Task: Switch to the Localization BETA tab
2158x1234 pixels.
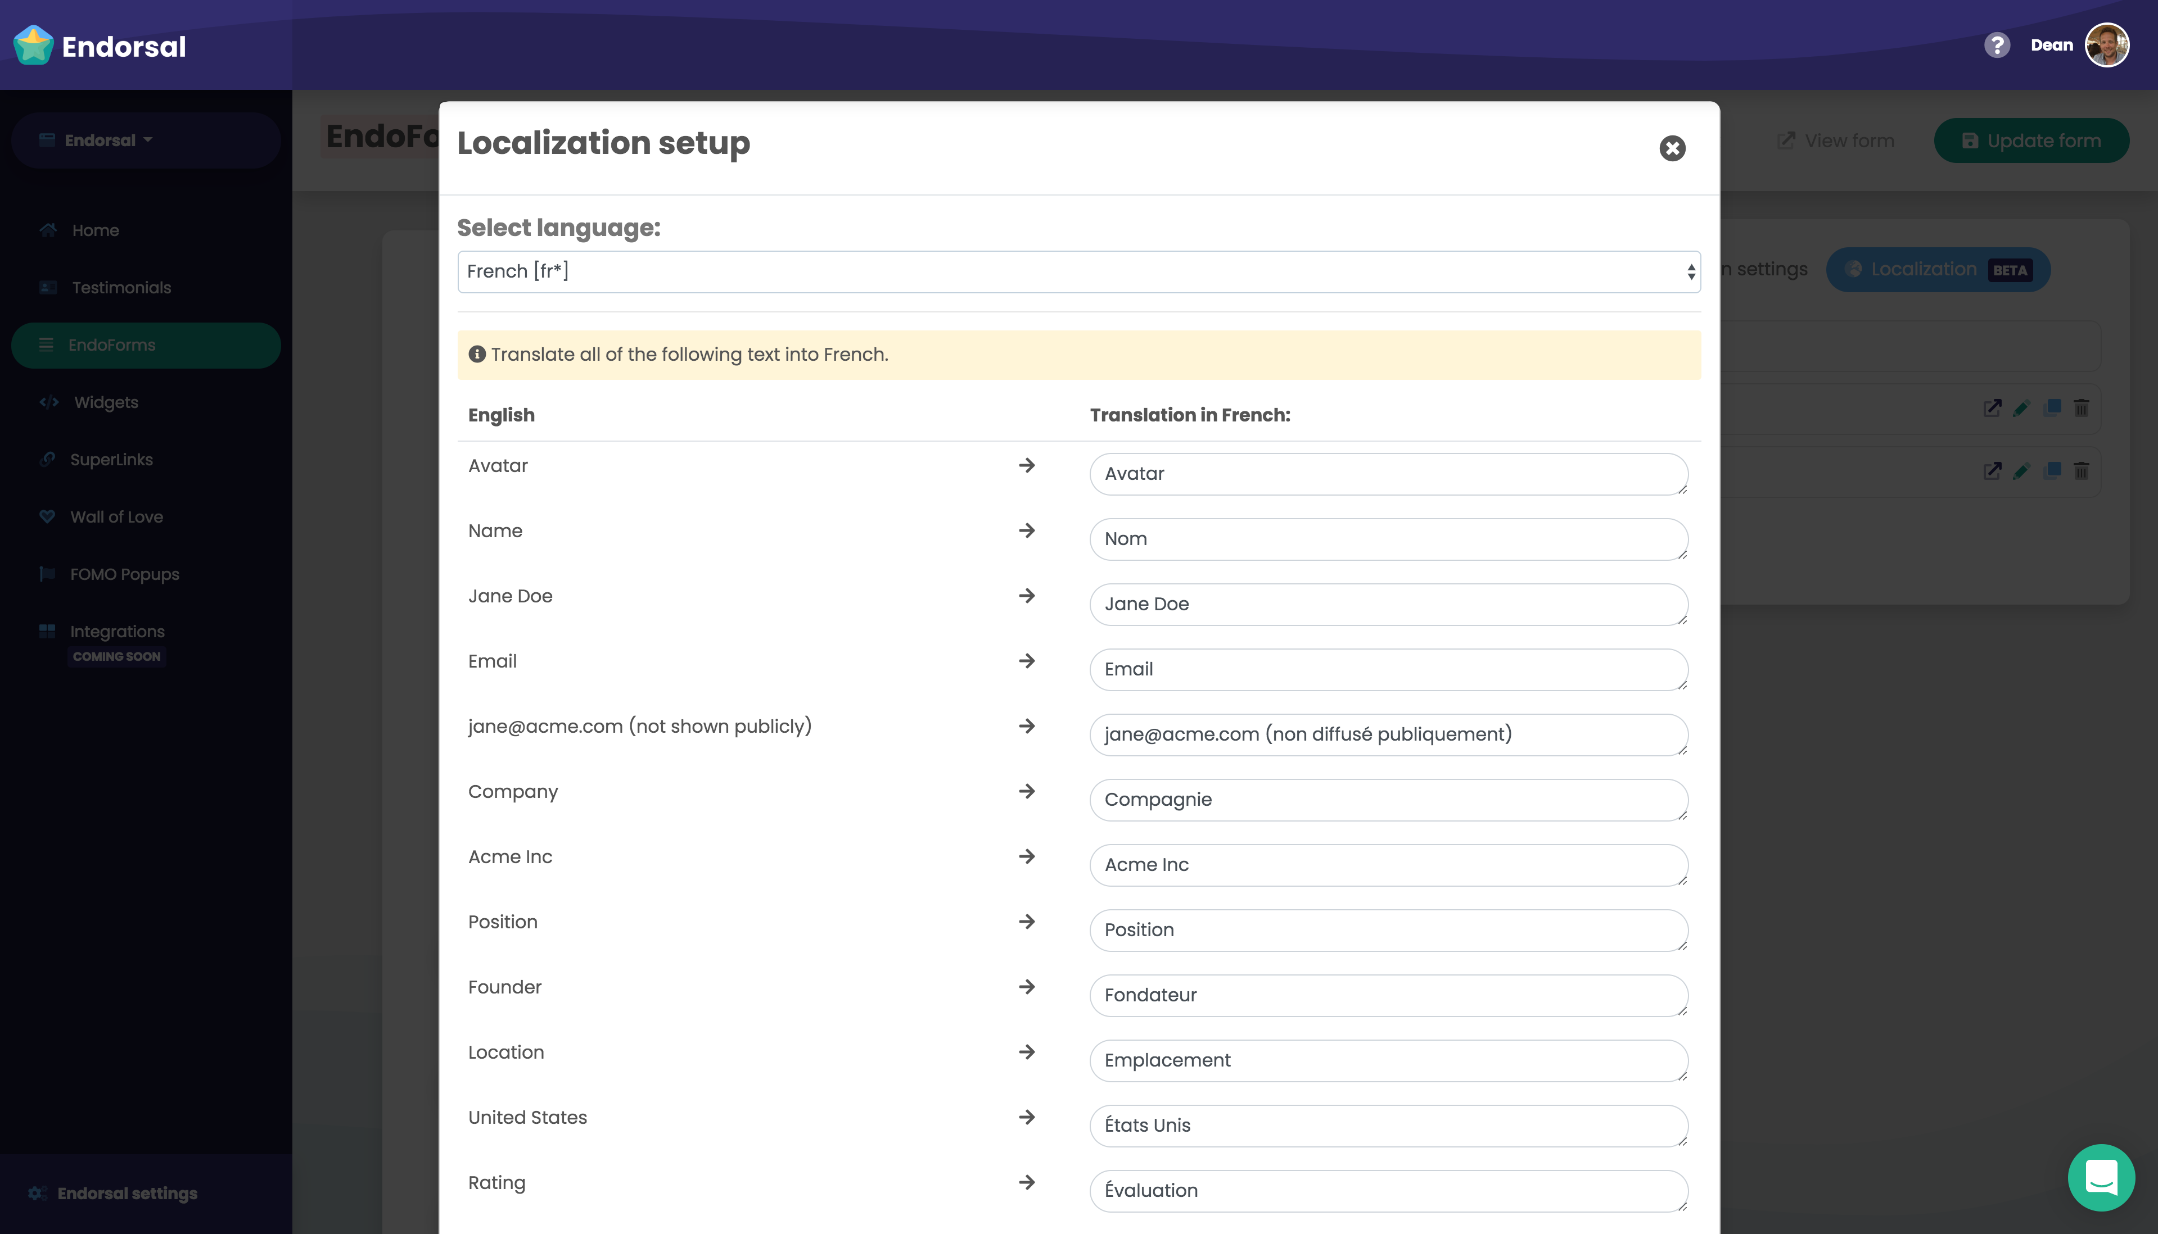Action: pos(1938,270)
